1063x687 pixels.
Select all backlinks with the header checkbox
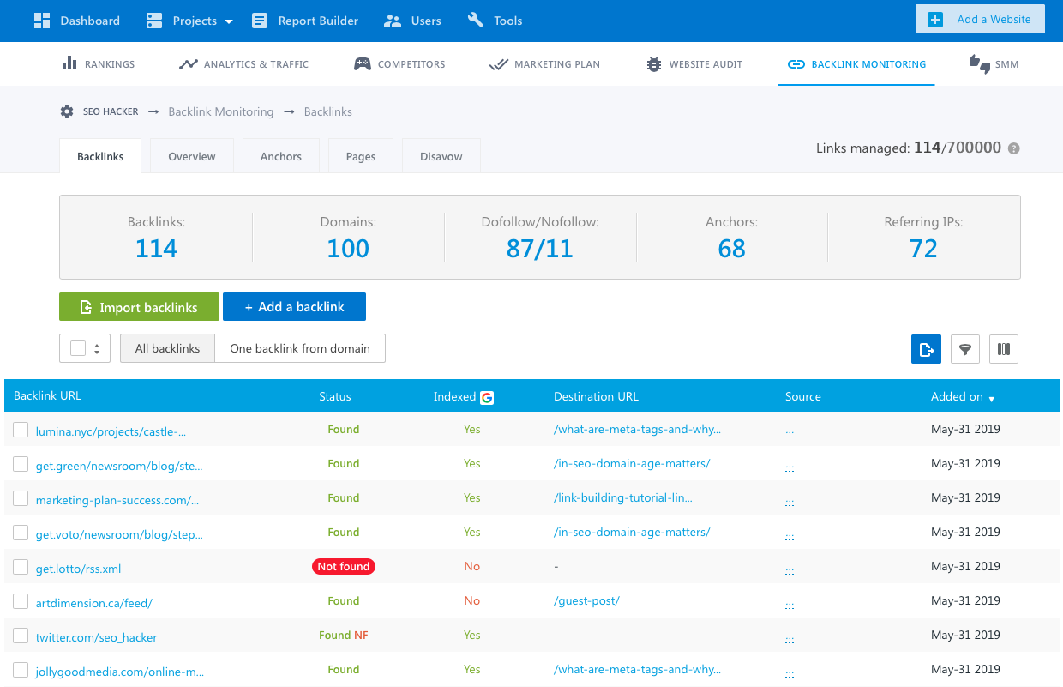[x=77, y=348]
